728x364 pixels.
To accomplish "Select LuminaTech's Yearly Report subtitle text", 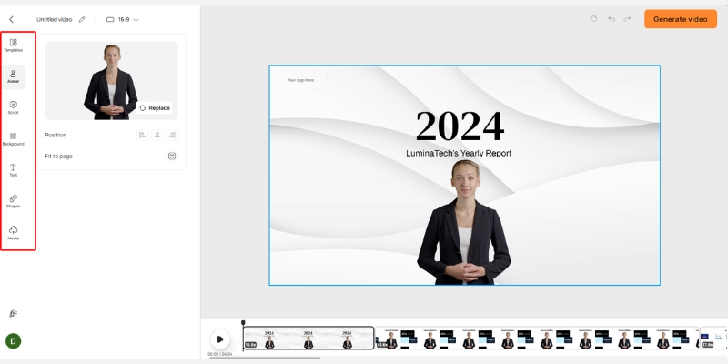I will point(459,153).
